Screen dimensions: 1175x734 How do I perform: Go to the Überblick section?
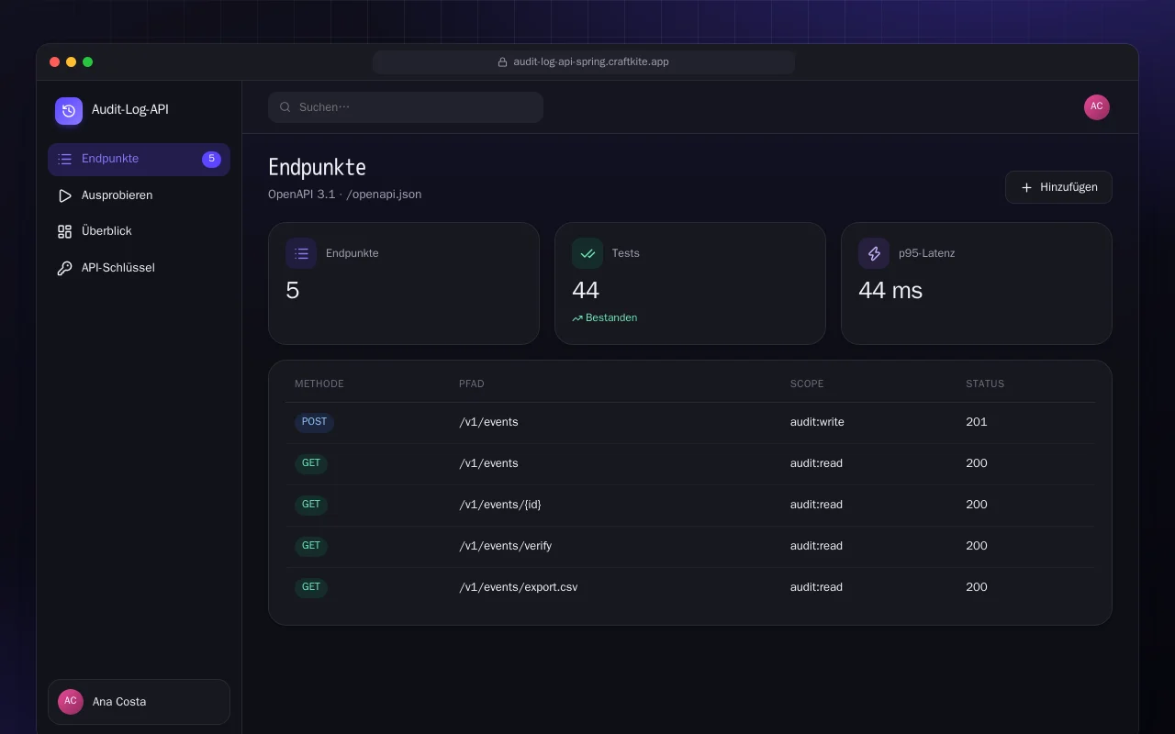pyautogui.click(x=139, y=231)
